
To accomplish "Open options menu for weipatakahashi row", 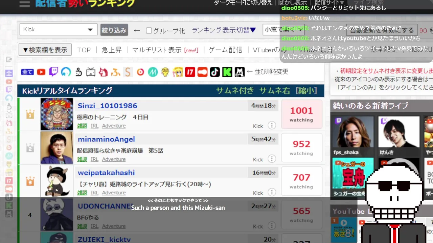I will pos(272,192).
